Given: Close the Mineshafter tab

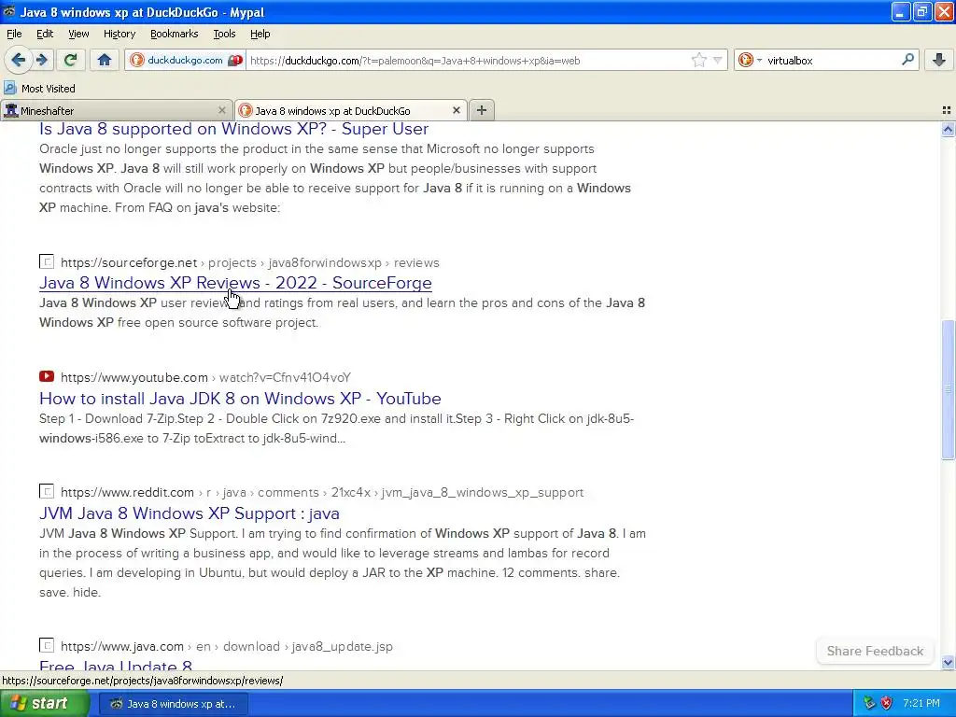Looking at the screenshot, I should pyautogui.click(x=222, y=110).
